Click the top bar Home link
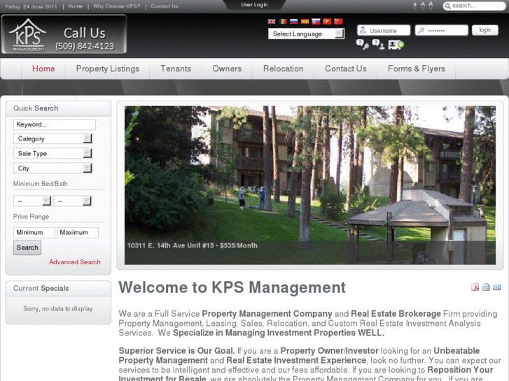This screenshot has height=381, width=509. click(x=75, y=6)
